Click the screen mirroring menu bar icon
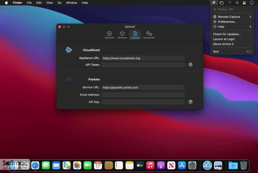Image resolution: width=258 pixels, height=173 pixels. [222, 3]
